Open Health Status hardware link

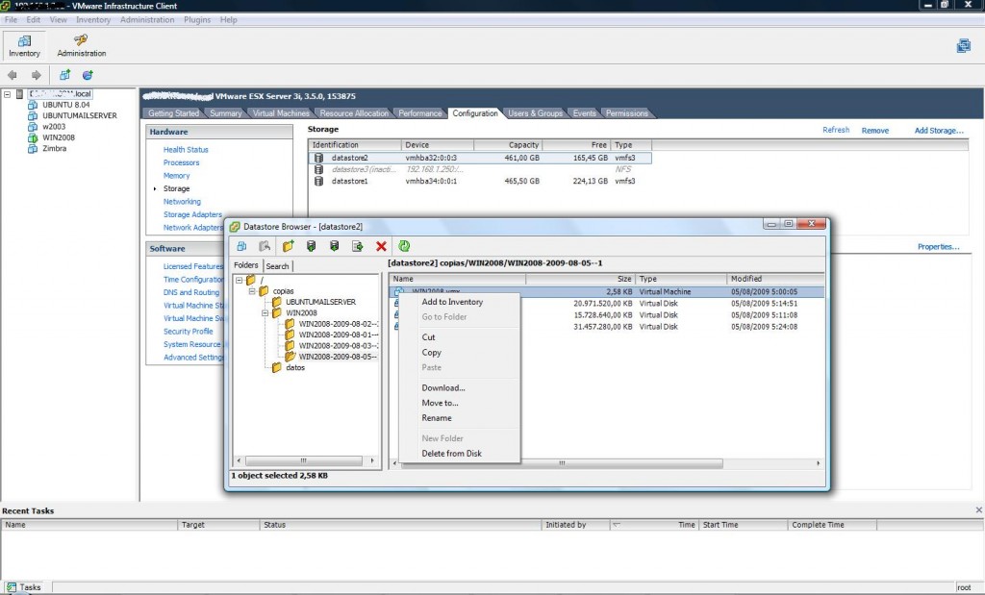click(x=186, y=149)
